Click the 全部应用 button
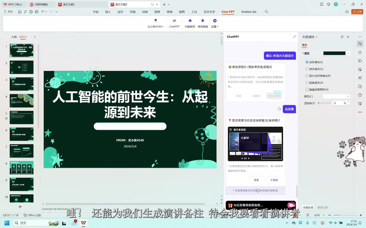Image resolution: width=366 pixels, height=228 pixels. [308, 208]
